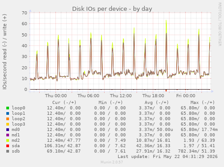
Task: Click the 'Avg (-/+)' column header
Action: coord(156,103)
